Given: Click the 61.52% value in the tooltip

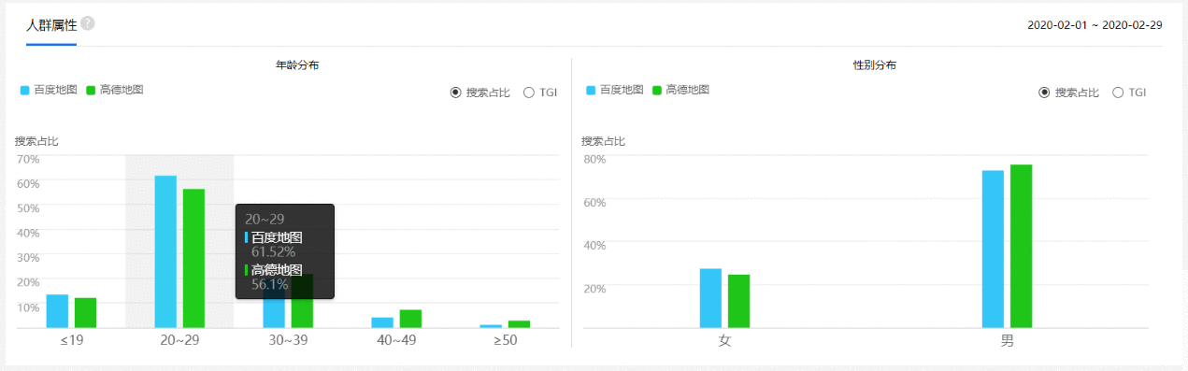Looking at the screenshot, I should pos(274,251).
